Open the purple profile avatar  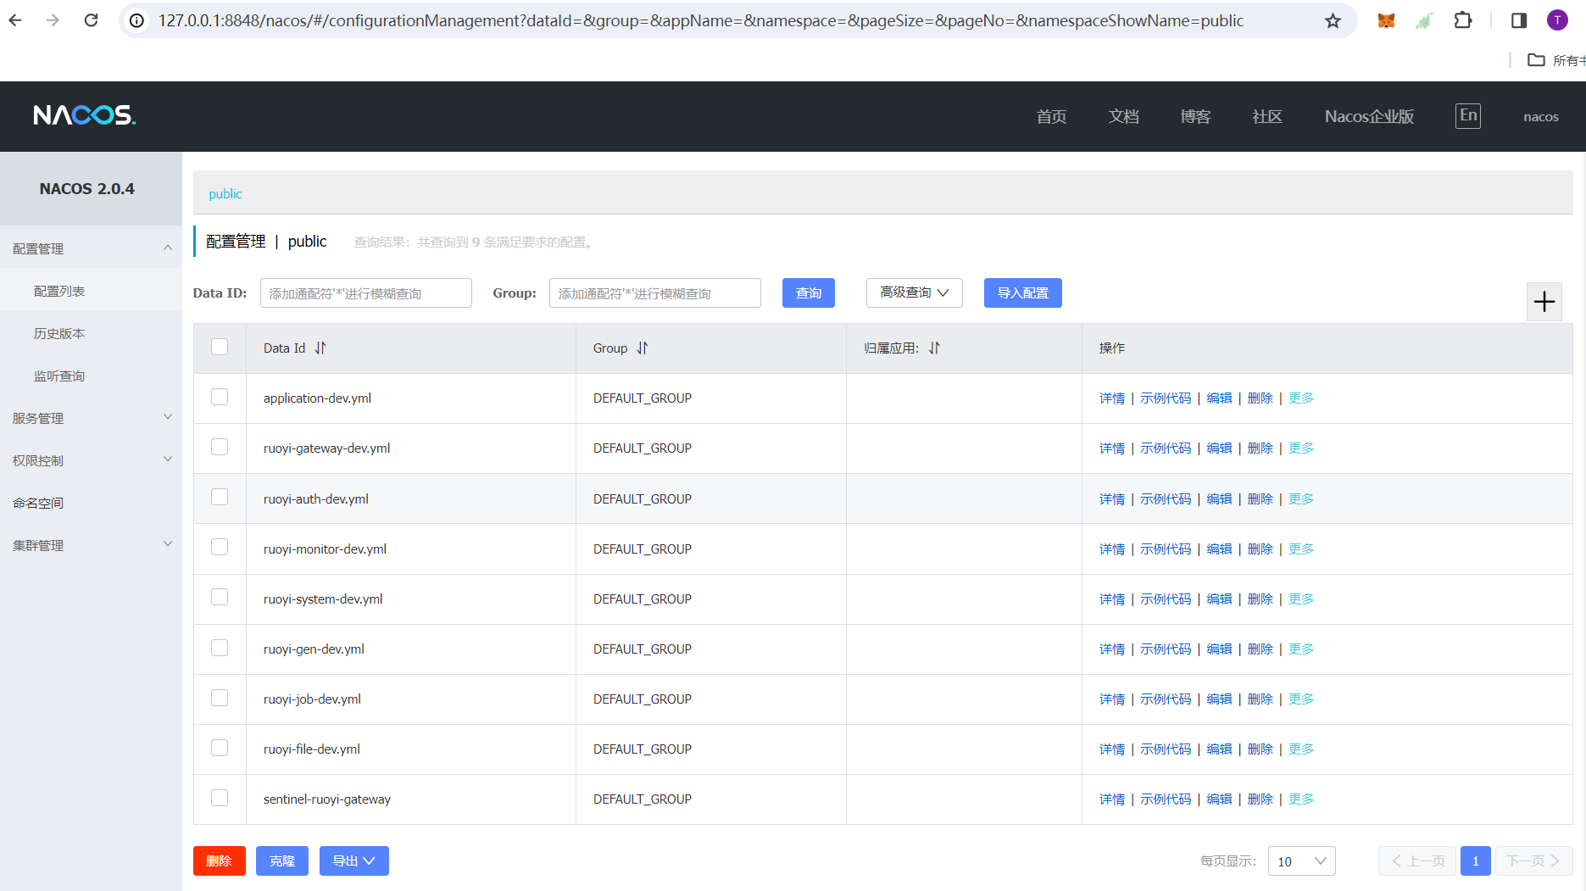coord(1557,20)
